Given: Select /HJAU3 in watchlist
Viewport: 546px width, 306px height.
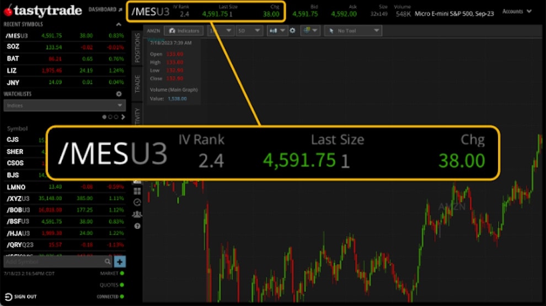Looking at the screenshot, I should (65, 233).
